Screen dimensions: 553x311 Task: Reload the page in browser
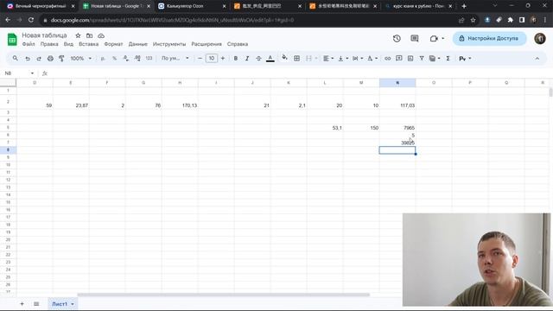(31, 20)
